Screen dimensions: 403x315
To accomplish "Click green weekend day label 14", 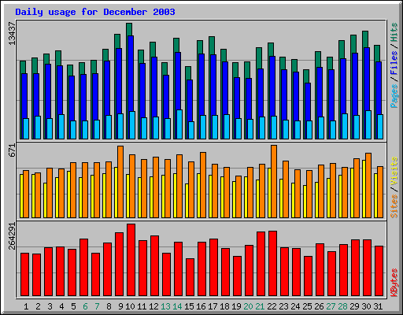I will tap(177, 306).
